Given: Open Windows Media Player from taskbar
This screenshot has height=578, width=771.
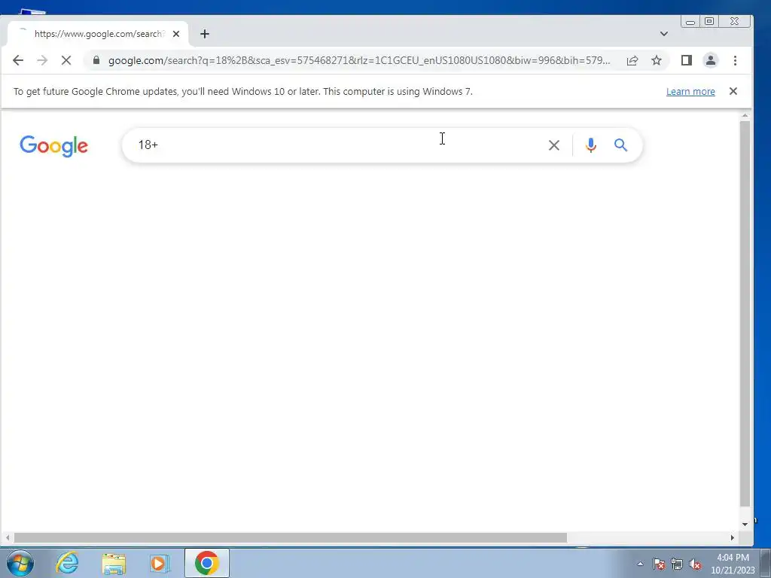Looking at the screenshot, I should point(160,563).
